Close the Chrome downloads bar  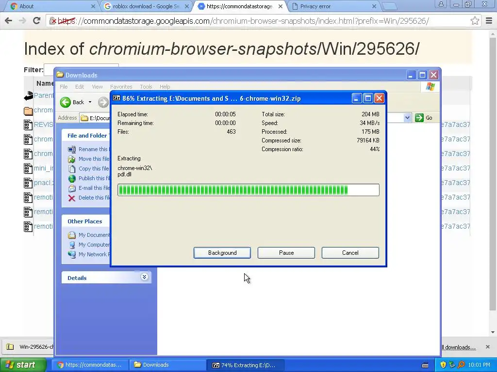(x=488, y=347)
